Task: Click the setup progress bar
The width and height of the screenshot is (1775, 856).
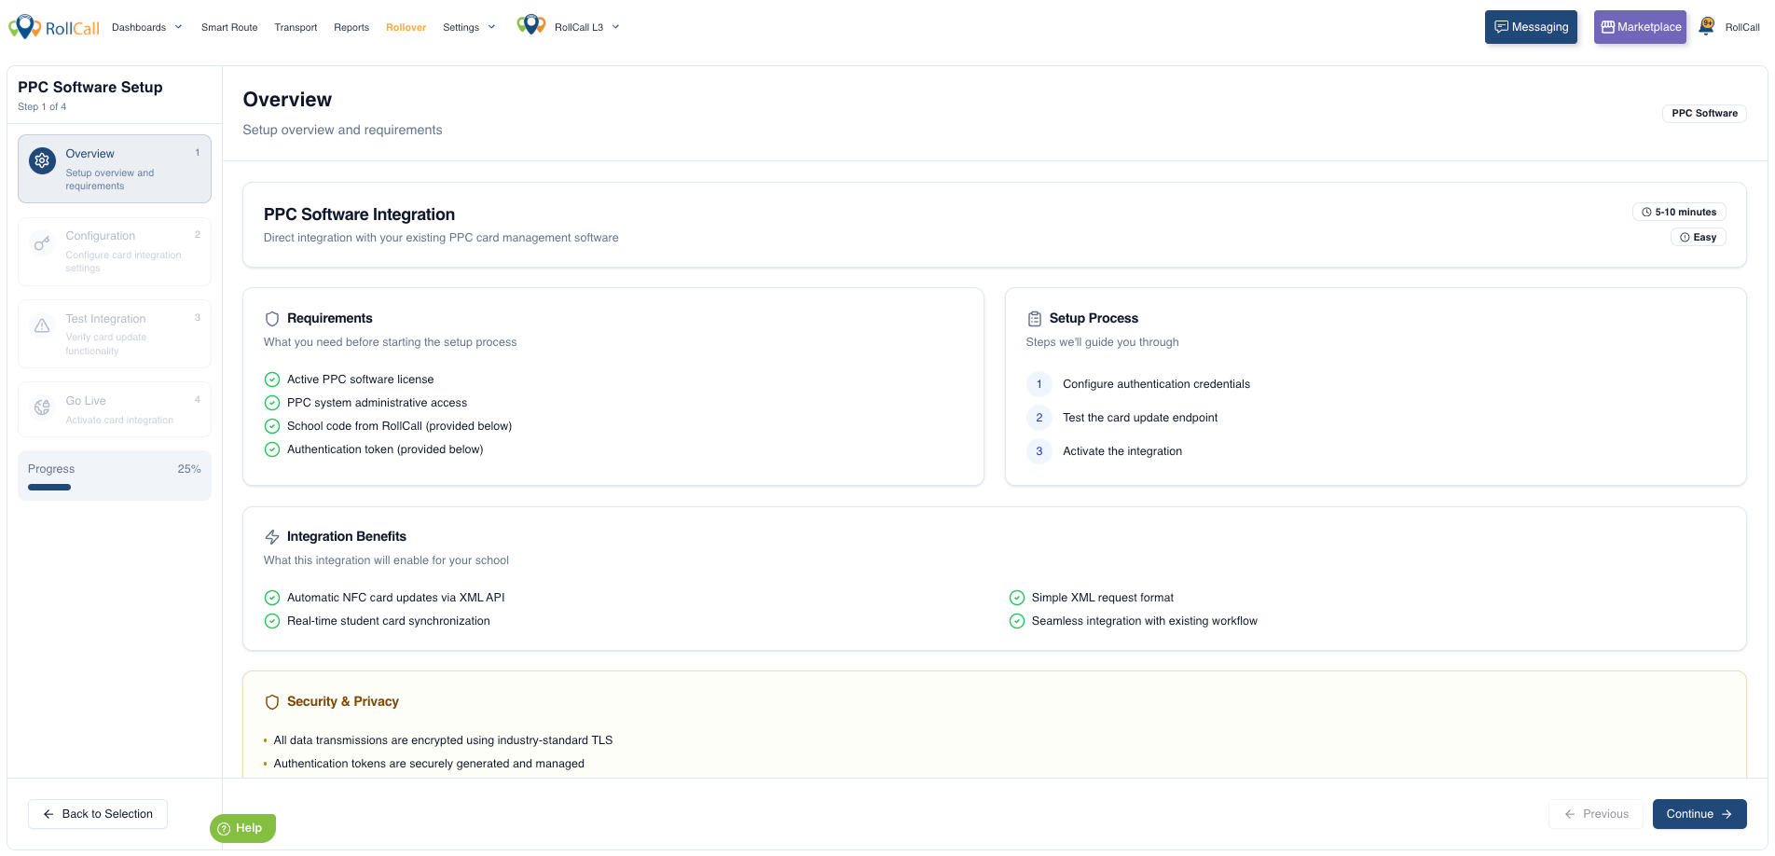Action: 114,487
